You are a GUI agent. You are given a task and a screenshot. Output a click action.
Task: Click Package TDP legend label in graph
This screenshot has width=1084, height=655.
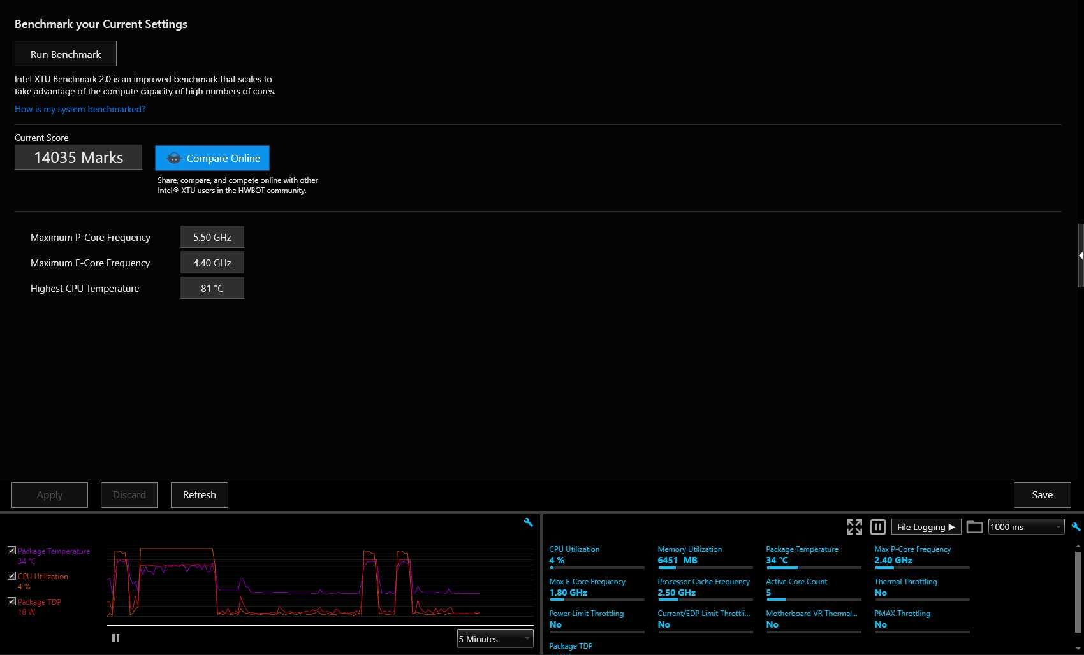pyautogui.click(x=40, y=602)
